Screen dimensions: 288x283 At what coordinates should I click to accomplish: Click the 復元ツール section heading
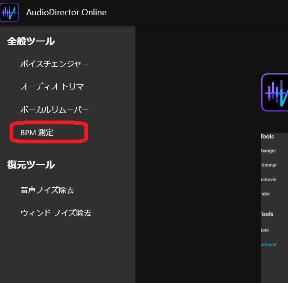pos(31,165)
